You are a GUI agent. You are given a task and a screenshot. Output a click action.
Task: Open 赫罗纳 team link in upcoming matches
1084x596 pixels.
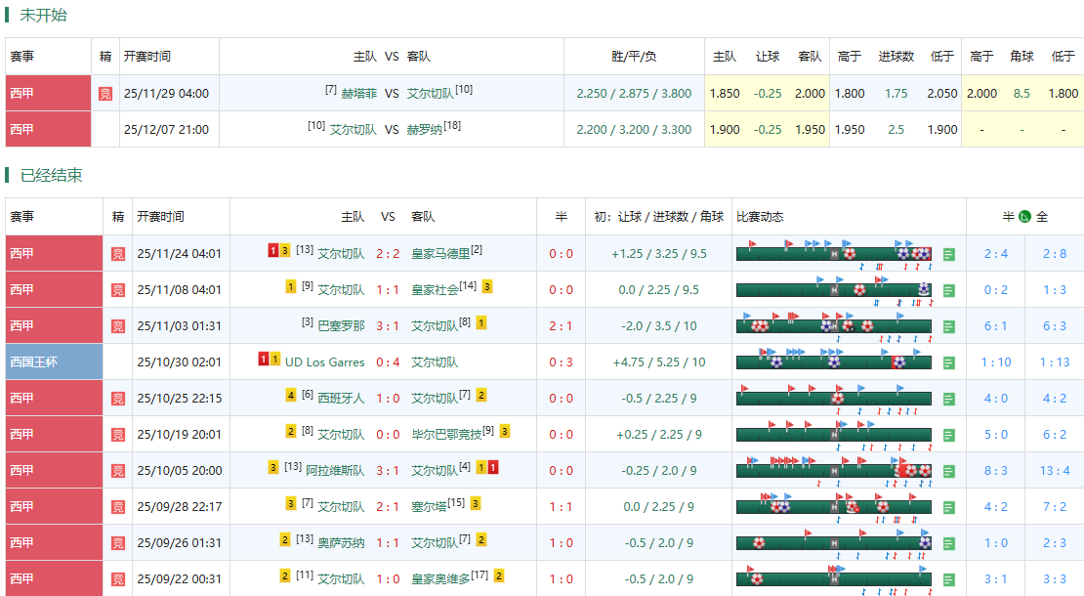[x=424, y=130]
